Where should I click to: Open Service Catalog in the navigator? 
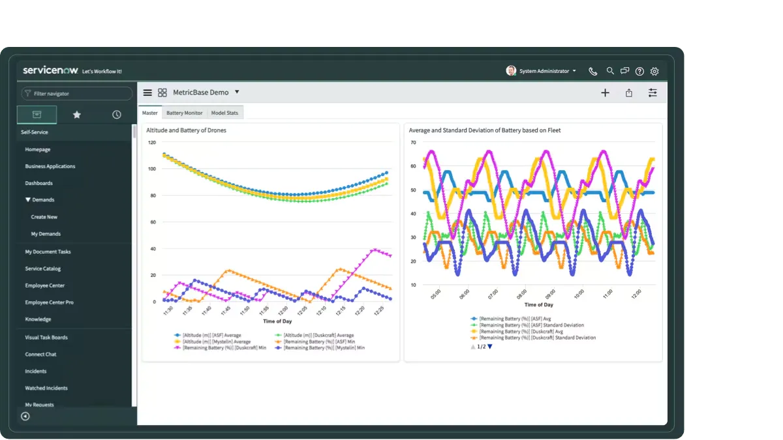(43, 269)
